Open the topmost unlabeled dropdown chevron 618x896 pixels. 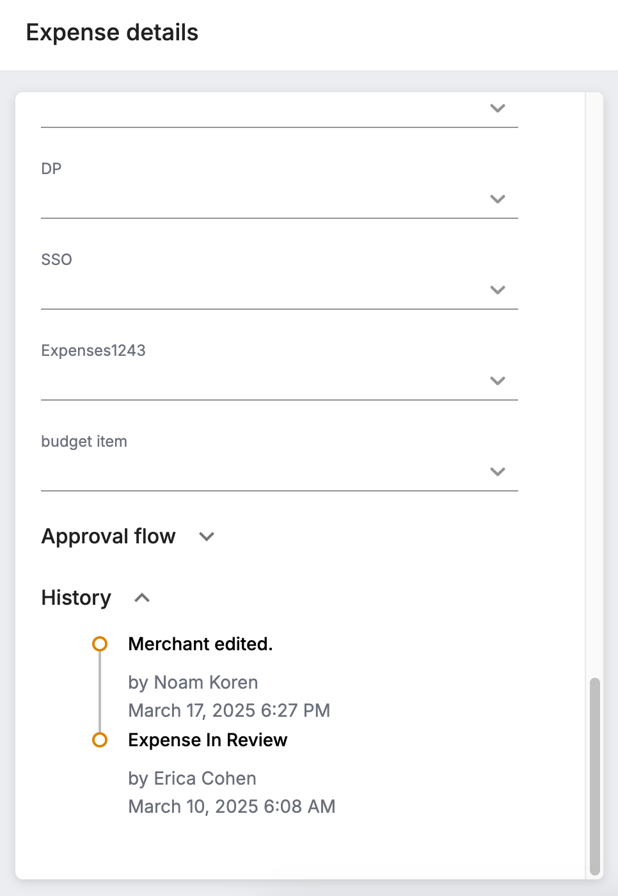[x=498, y=108]
